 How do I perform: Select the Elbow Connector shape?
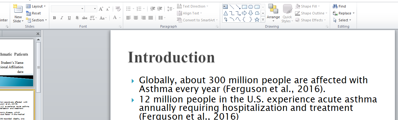tap(232, 13)
